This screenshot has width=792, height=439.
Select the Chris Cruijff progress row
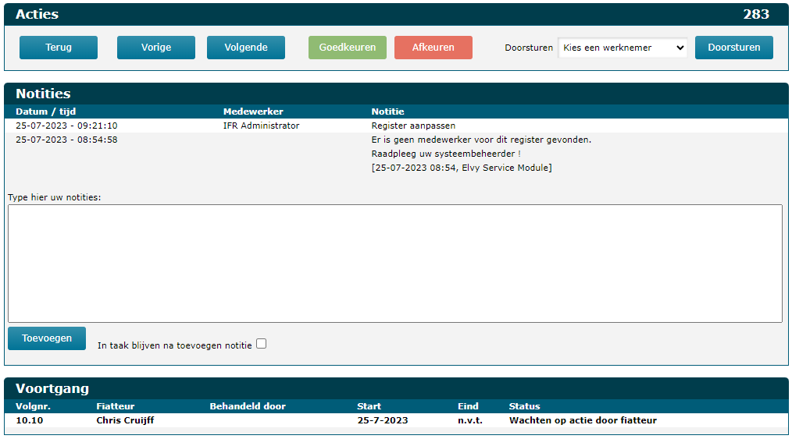125,420
